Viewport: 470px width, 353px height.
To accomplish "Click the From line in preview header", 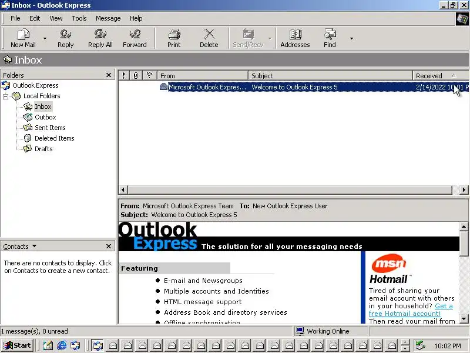I will click(x=177, y=206).
